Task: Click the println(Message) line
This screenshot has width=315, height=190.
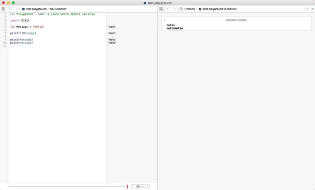Action: (x=23, y=33)
